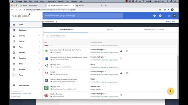Image resolution: width=188 pixels, height=105 pixels.
Task: Open the Billing terms link
Action: [27, 94]
